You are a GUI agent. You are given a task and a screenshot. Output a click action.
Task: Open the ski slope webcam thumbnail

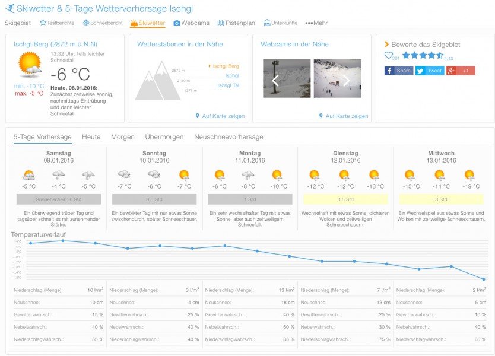[x=338, y=78]
